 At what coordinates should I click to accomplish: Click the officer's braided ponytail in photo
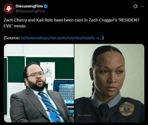pos(93,88)
